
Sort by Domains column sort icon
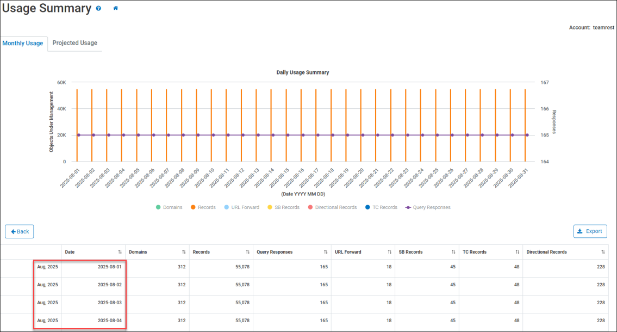tap(184, 252)
